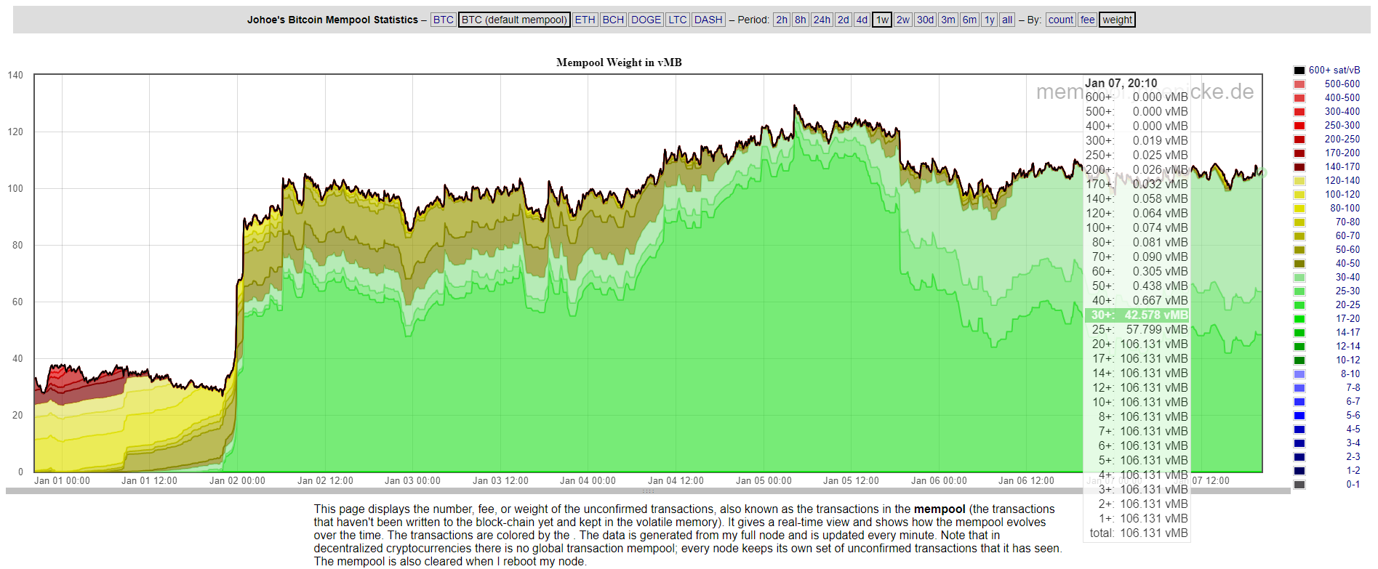Toggle the 80-100 legend swatch
Viewport: 1378px width, 569px height.
point(1299,209)
